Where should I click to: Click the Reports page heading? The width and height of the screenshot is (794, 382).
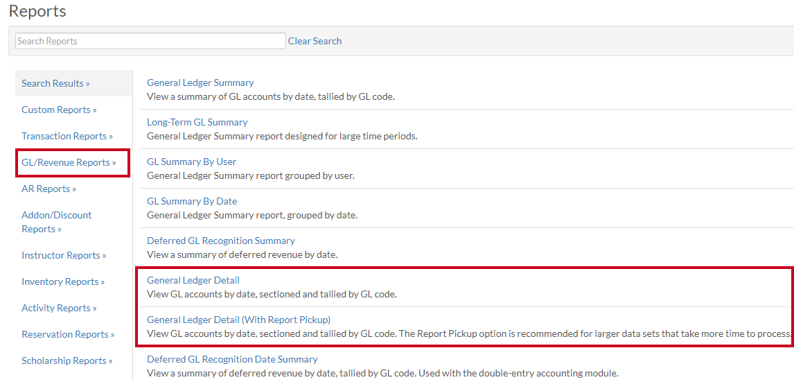coord(37,10)
